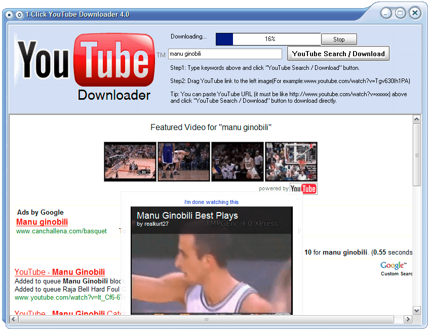Maximize the downloader window
This screenshot has width=428, height=329.
click(x=400, y=13)
